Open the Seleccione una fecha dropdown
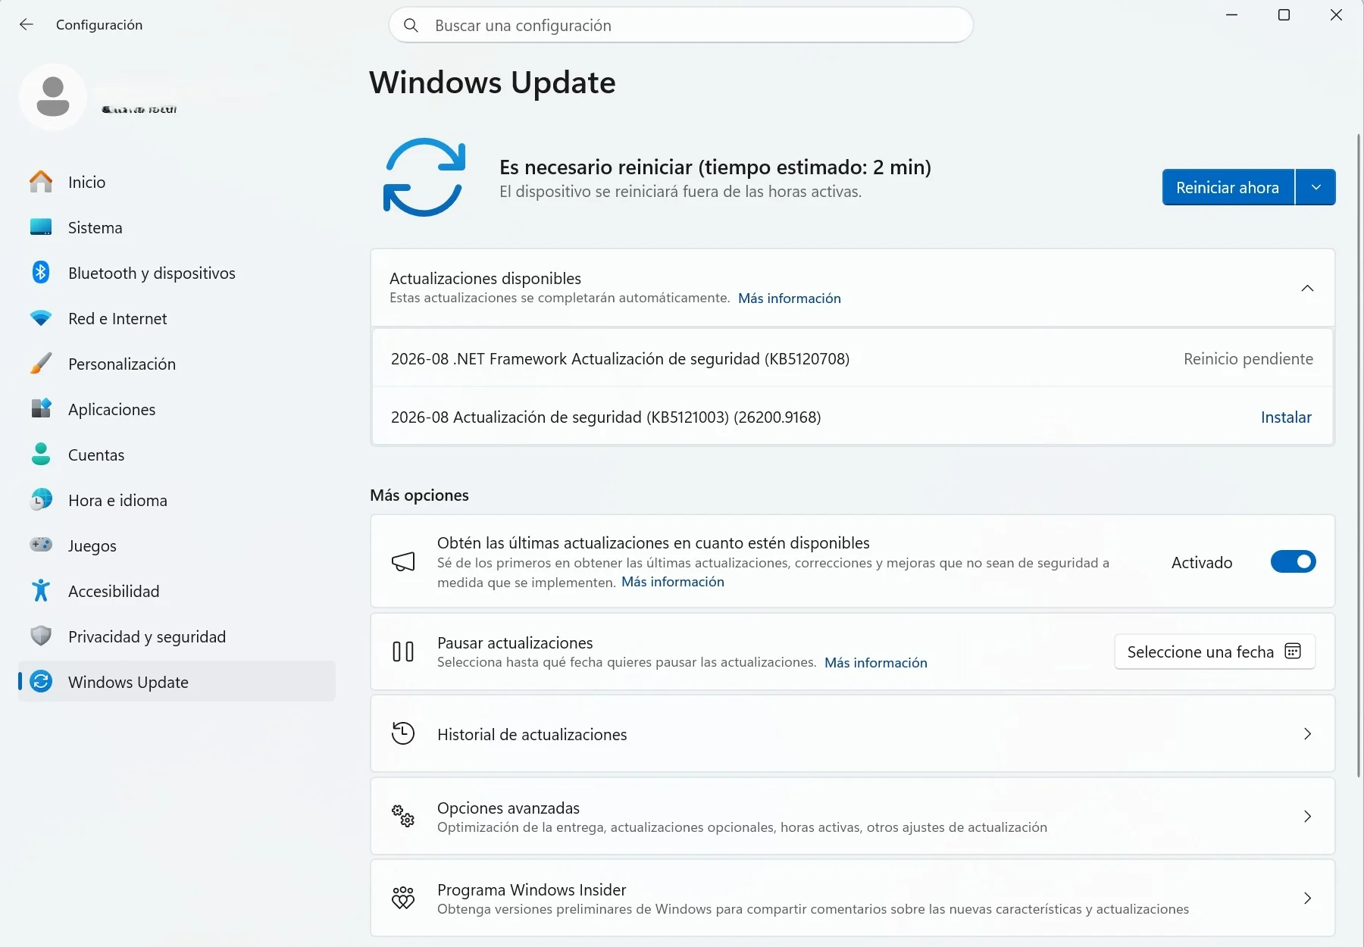1364x947 pixels. coord(1215,652)
